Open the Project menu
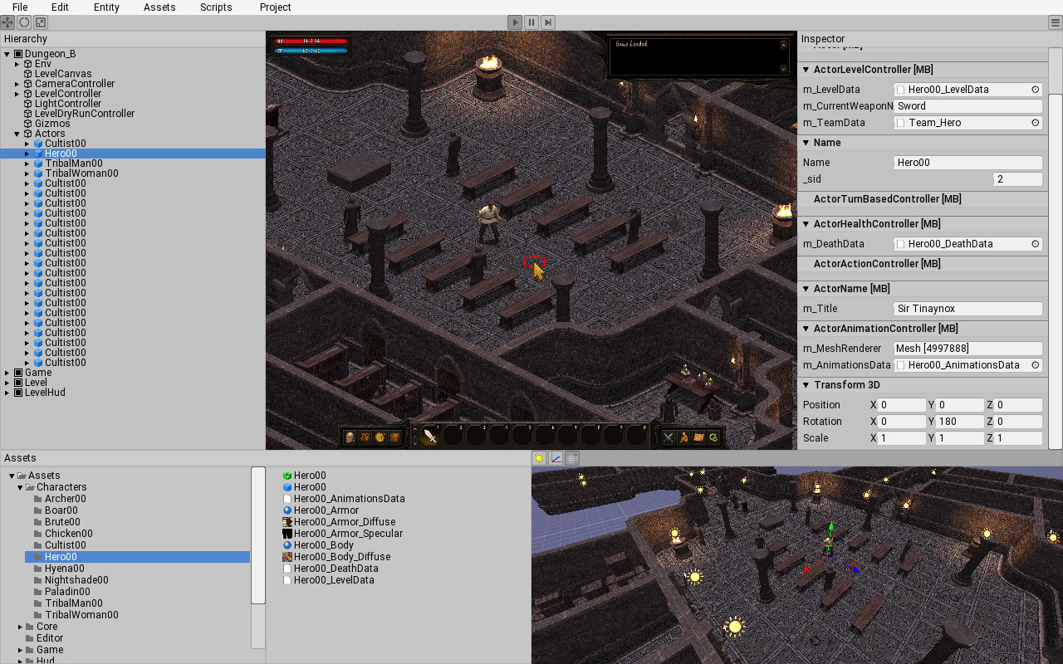Screen dimensions: 1063x664 click(x=275, y=7)
